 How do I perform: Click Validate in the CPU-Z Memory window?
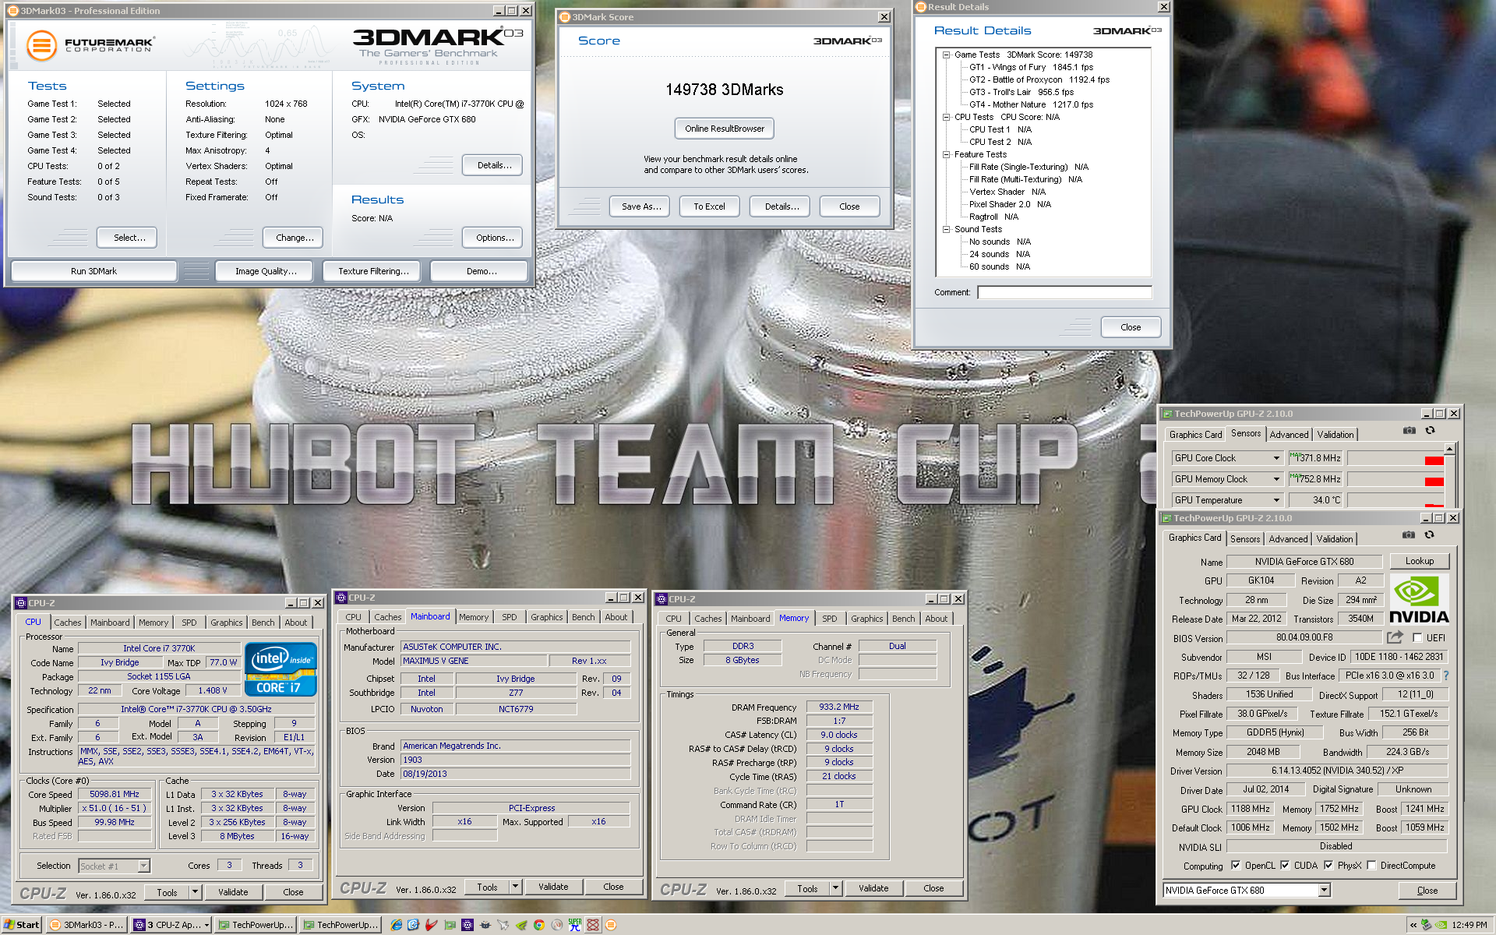pos(873,888)
